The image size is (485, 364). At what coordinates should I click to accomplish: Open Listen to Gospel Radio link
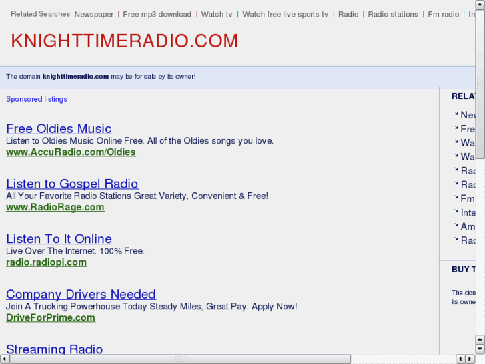[x=72, y=184]
